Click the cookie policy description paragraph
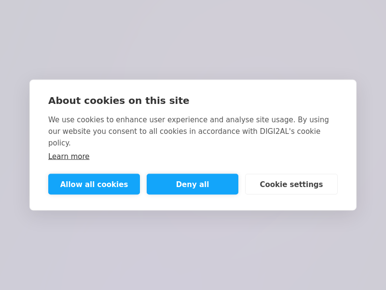Screen dimensions: 386x290 pos(188,131)
